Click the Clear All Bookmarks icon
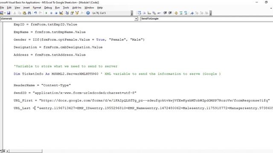273x153 pixels. (206, 13)
